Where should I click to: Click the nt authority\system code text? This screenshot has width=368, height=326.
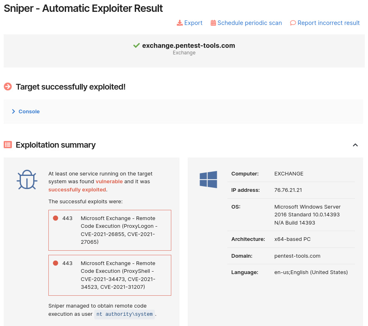coord(125,314)
